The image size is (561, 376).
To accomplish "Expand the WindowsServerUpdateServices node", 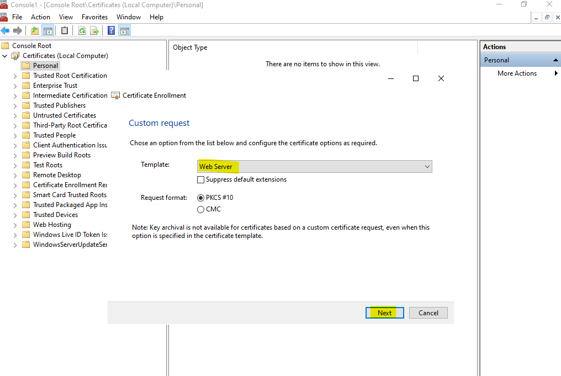I will [15, 245].
